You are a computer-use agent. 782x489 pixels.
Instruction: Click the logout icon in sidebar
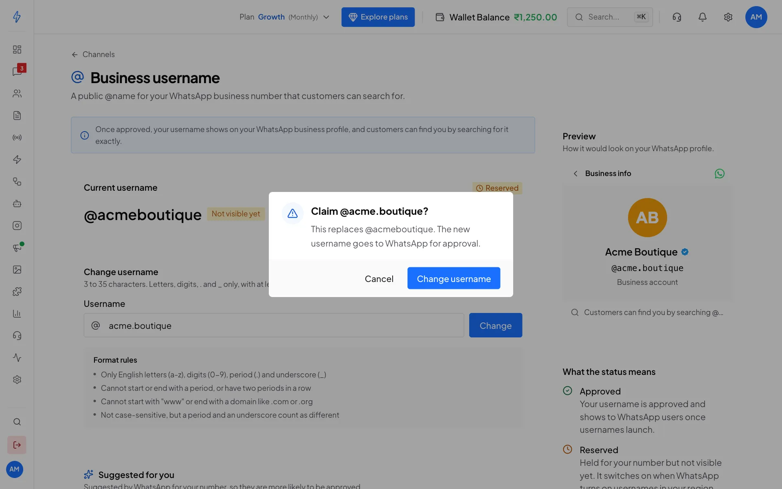pyautogui.click(x=17, y=445)
